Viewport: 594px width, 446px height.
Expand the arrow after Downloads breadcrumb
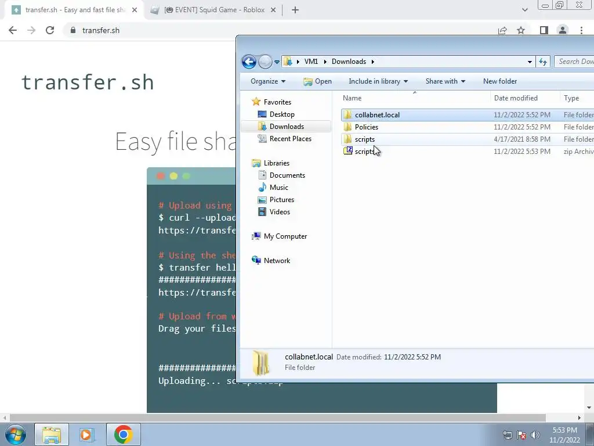coord(373,62)
